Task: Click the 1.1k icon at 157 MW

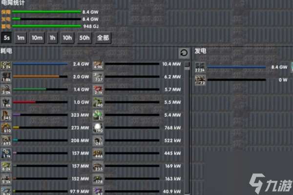Action: point(6,153)
